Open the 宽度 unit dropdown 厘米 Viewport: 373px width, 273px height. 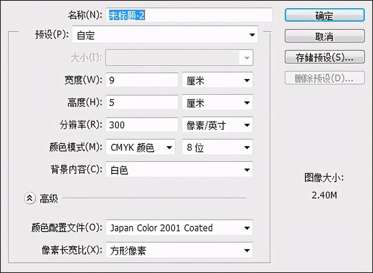click(x=217, y=80)
